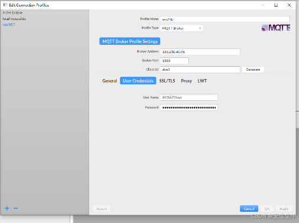Add a new connection profile with plus icon
Viewport: 299px width, 223px height.
tap(7, 208)
